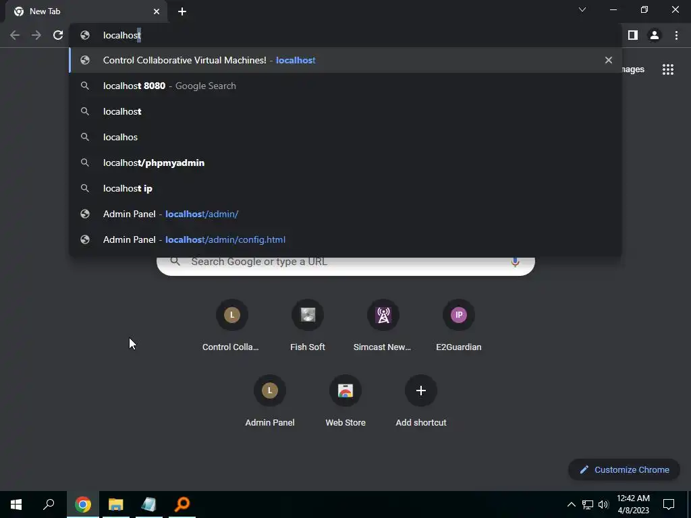The height and width of the screenshot is (518, 691).
Task: Open the Fish Soft shortcut
Action: [x=308, y=326]
